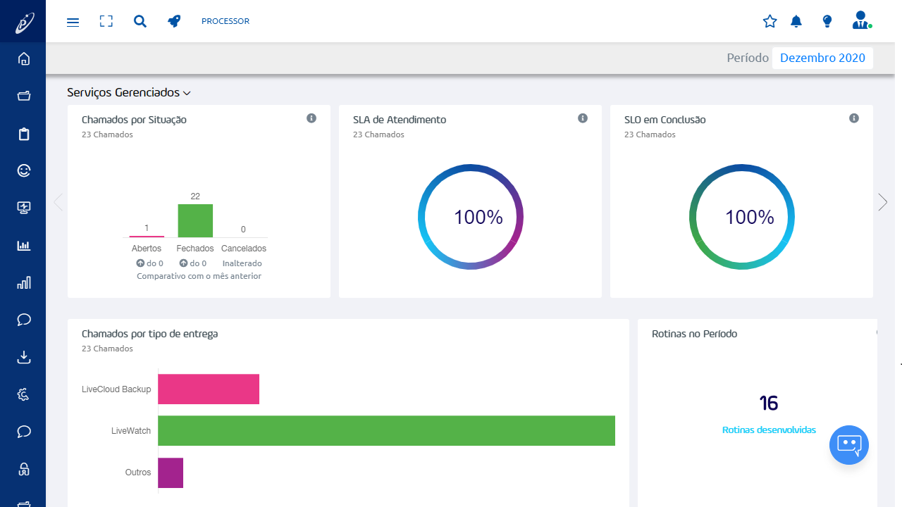Viewport: 902px width, 507px height.
Task: Click the Abertos label
Action: [147, 249]
